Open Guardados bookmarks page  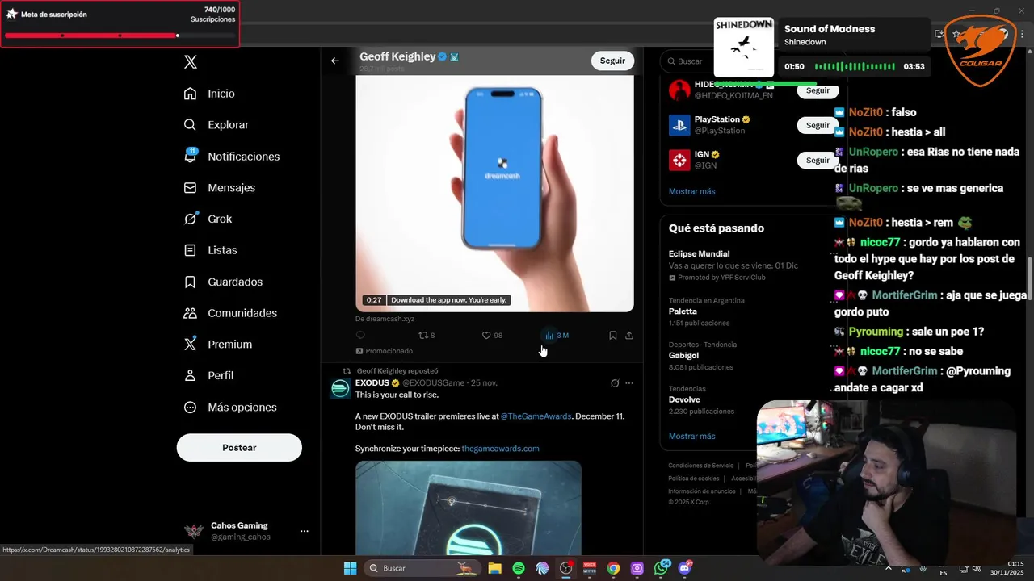point(222,282)
